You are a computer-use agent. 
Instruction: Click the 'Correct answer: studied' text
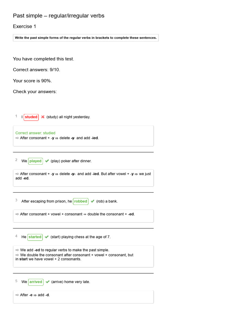[x=35, y=133]
